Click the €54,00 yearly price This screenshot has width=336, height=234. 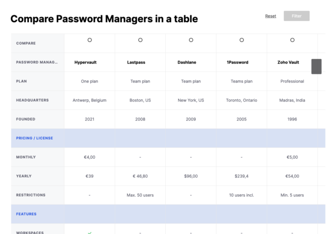pyautogui.click(x=292, y=176)
